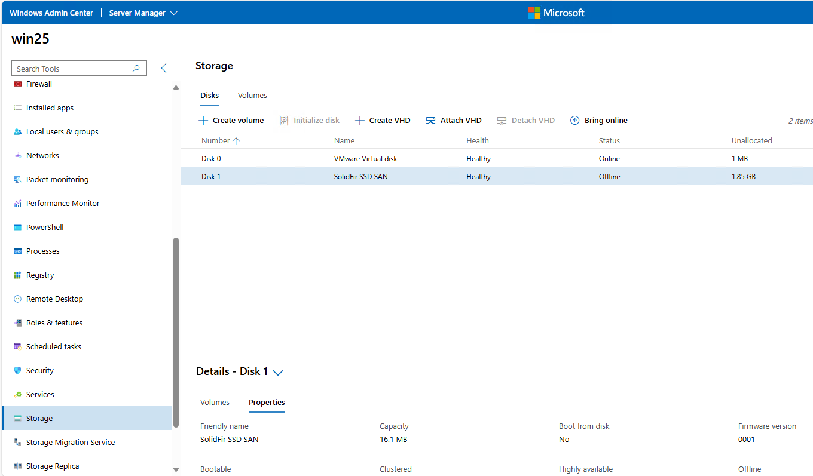Click the Scheduled tasks calendar icon
Screen dimensions: 813x476
pos(17,347)
